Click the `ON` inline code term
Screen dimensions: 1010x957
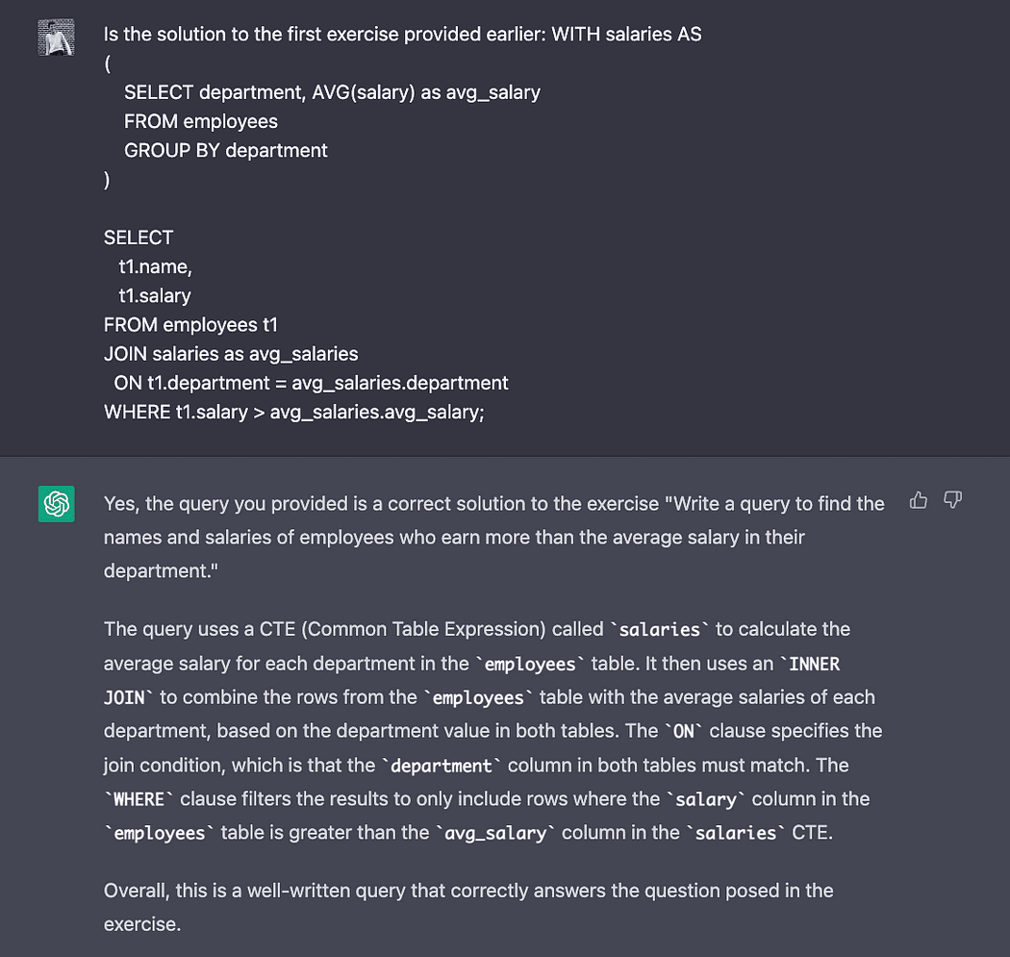coord(684,732)
